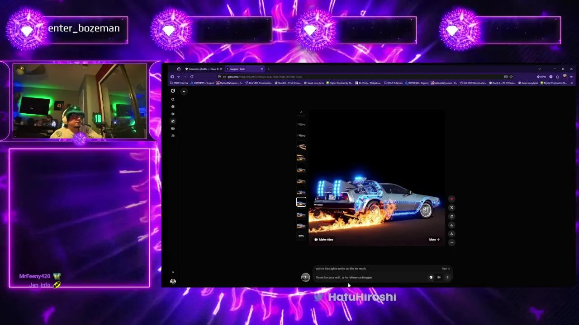Open the three-dot more options menu
This screenshot has width=579, height=325.
451,242
